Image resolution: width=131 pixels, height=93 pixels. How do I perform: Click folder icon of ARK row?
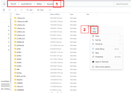point(15,69)
